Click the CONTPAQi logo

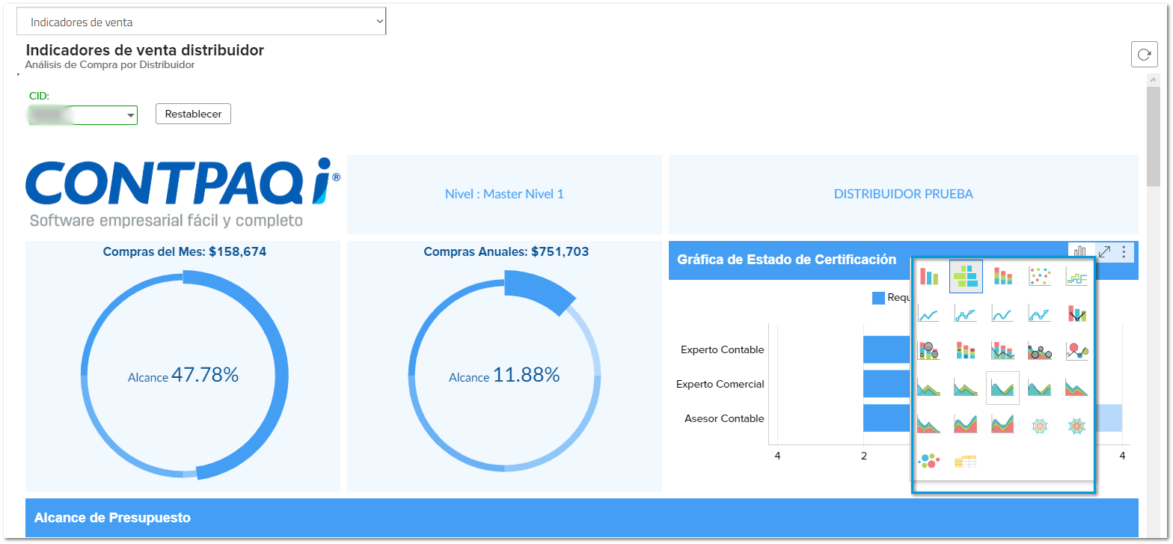[x=183, y=193]
